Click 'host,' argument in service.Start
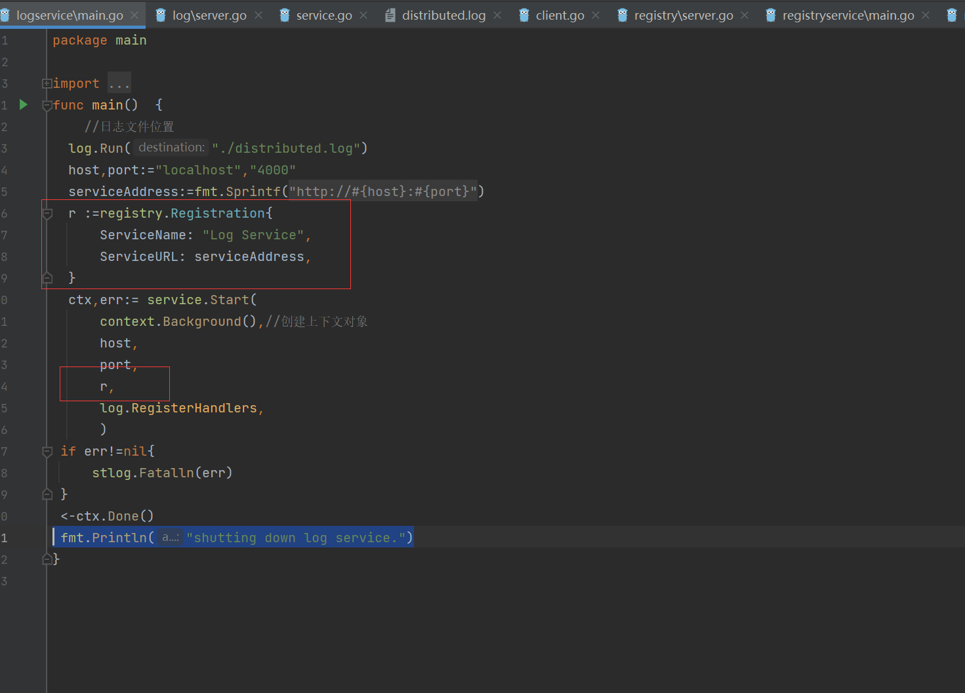The width and height of the screenshot is (965, 693). (119, 343)
